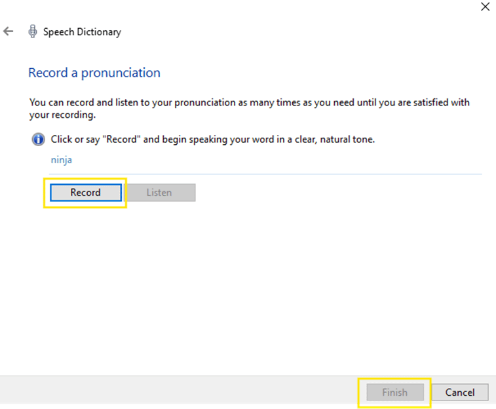Click the instruction text starting "Click or say"
Screen dimensions: 496x409
pyautogui.click(x=212, y=140)
